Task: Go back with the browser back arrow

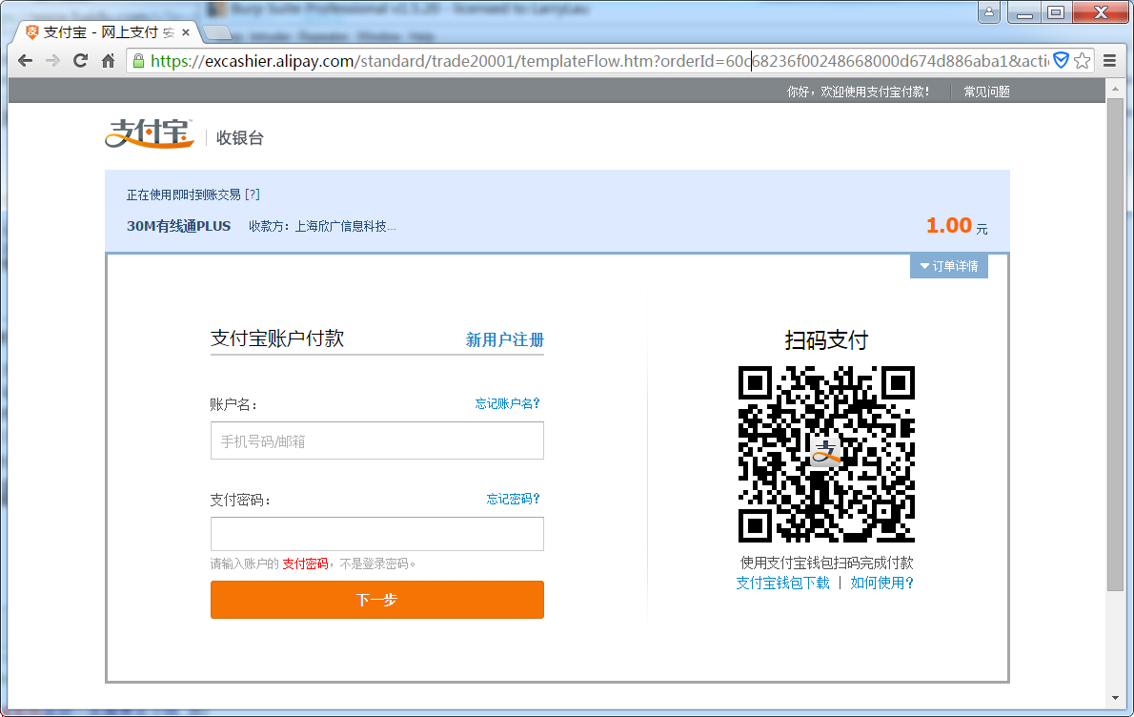Action: [26, 61]
